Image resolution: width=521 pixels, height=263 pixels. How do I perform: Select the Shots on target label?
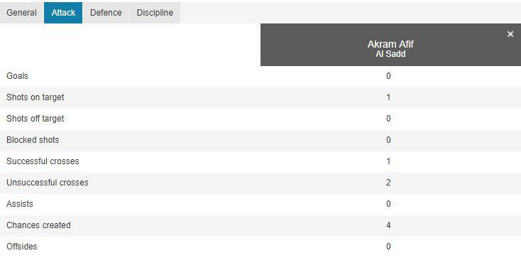click(35, 97)
